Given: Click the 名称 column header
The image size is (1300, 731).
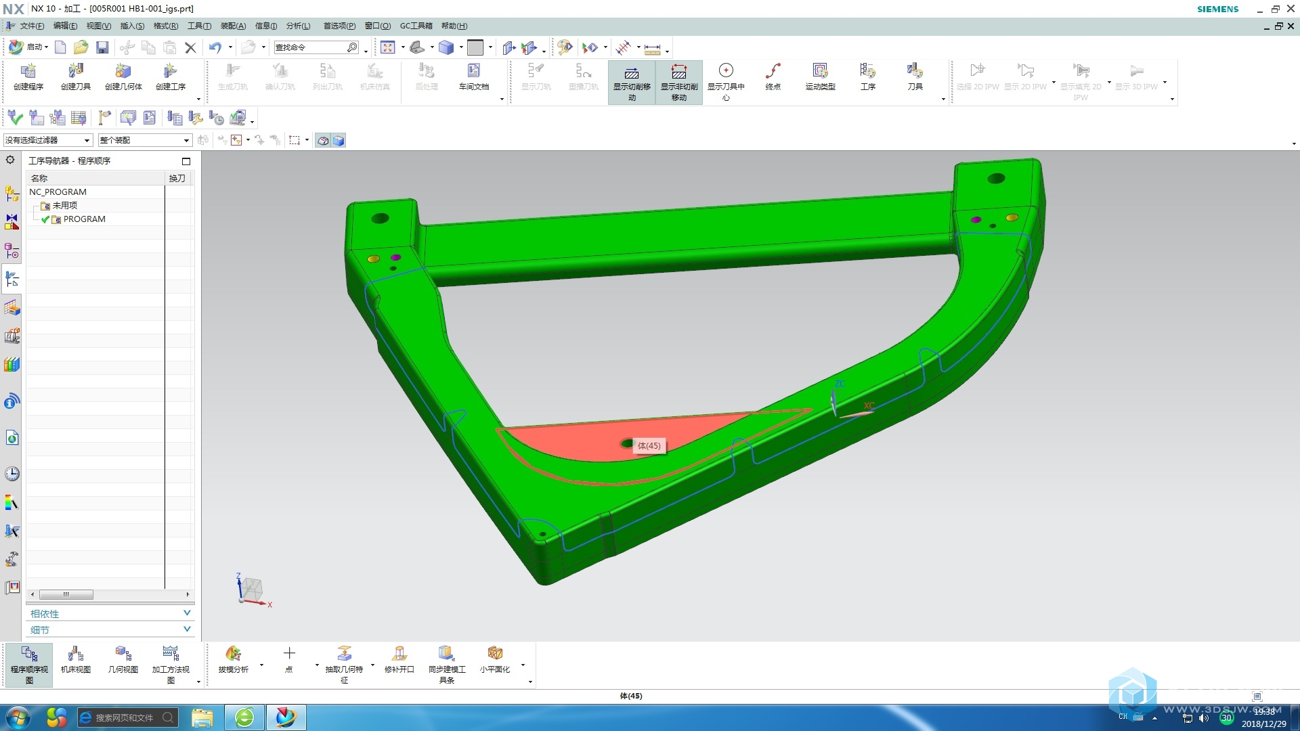Looking at the screenshot, I should point(95,178).
